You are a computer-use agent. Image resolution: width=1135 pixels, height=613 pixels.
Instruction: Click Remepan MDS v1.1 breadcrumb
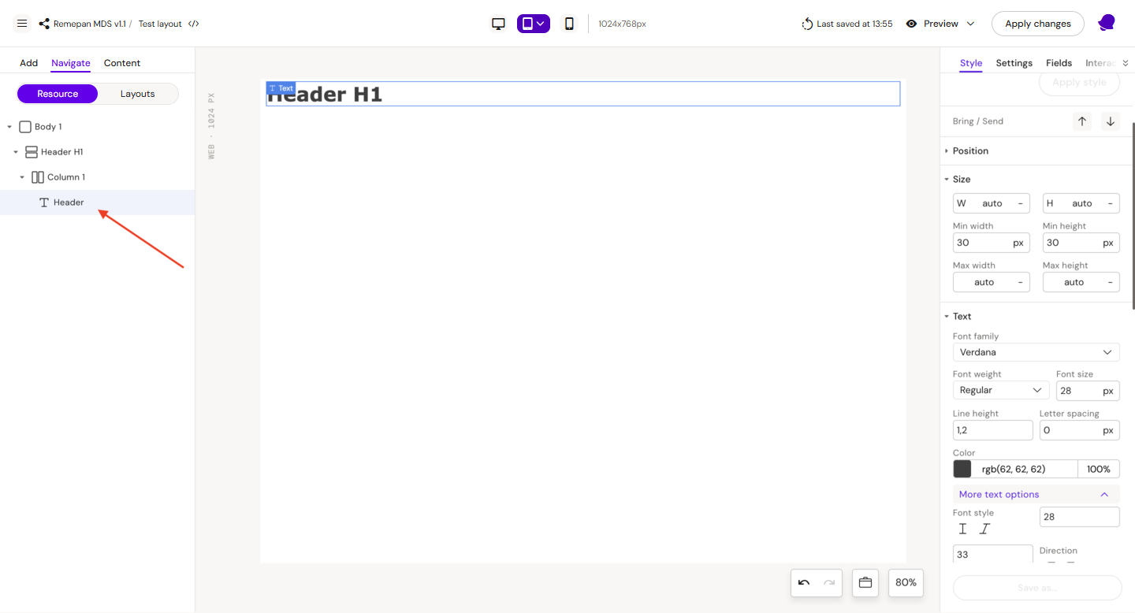click(x=90, y=24)
